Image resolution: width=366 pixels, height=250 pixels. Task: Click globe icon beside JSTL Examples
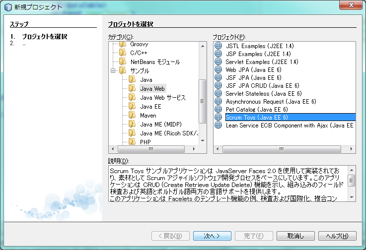pyautogui.click(x=218, y=46)
